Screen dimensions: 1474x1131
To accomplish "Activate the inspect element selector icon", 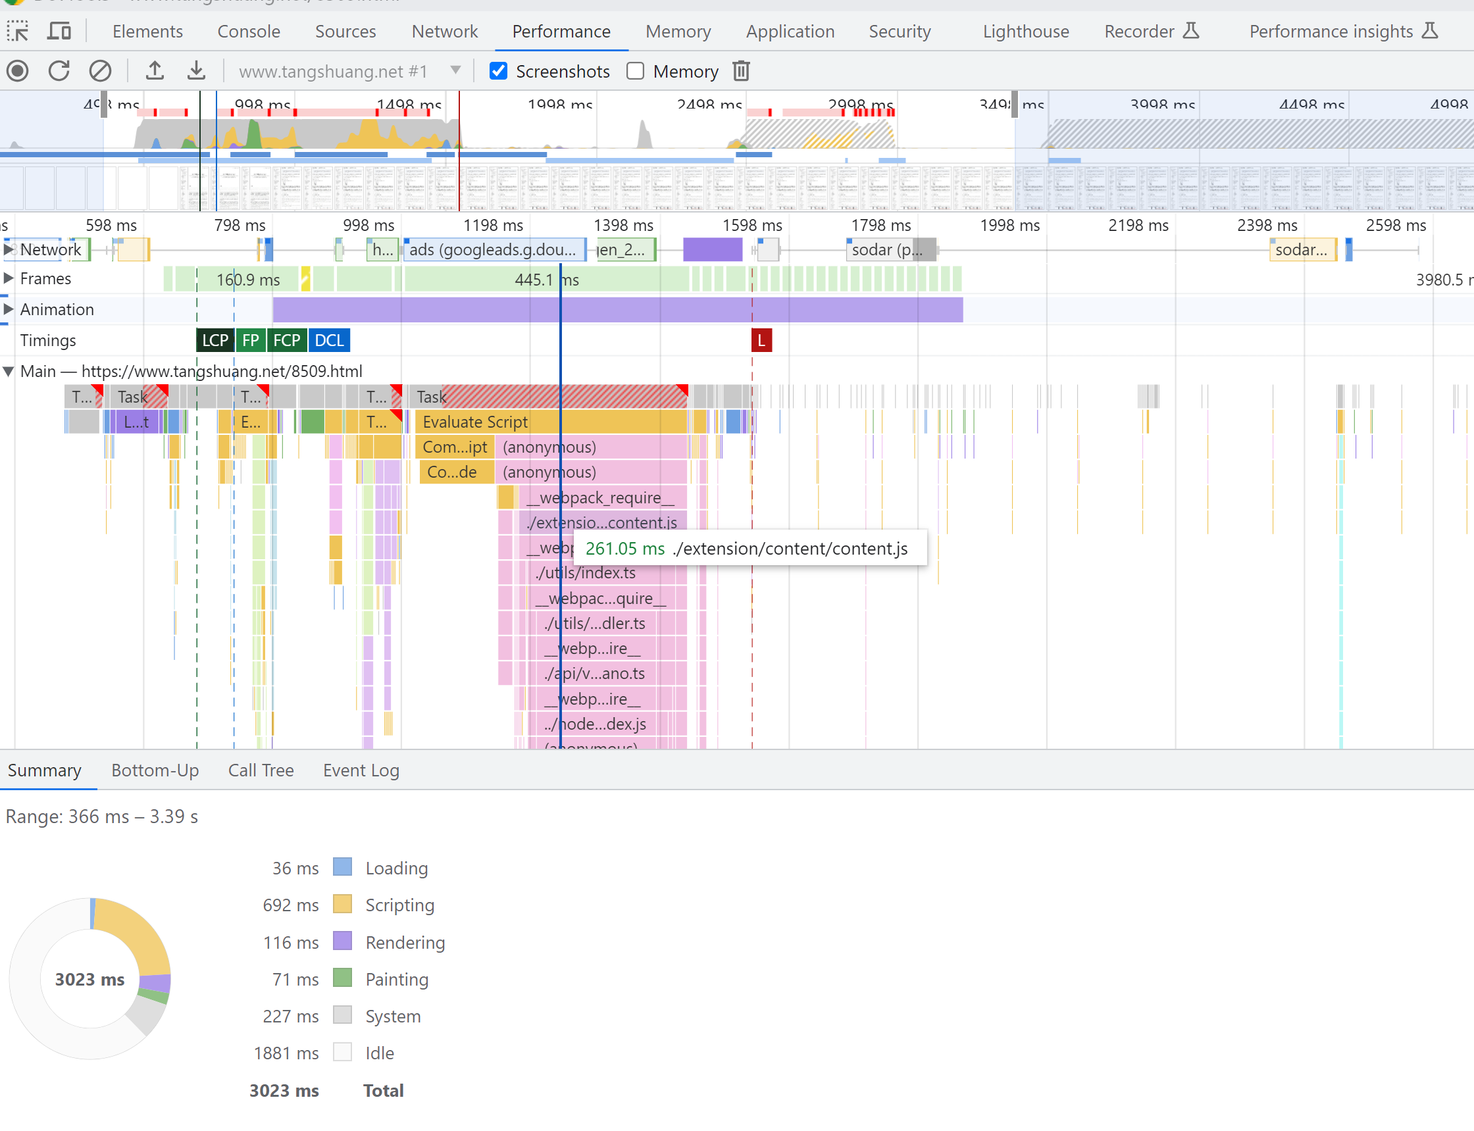I will click(18, 32).
